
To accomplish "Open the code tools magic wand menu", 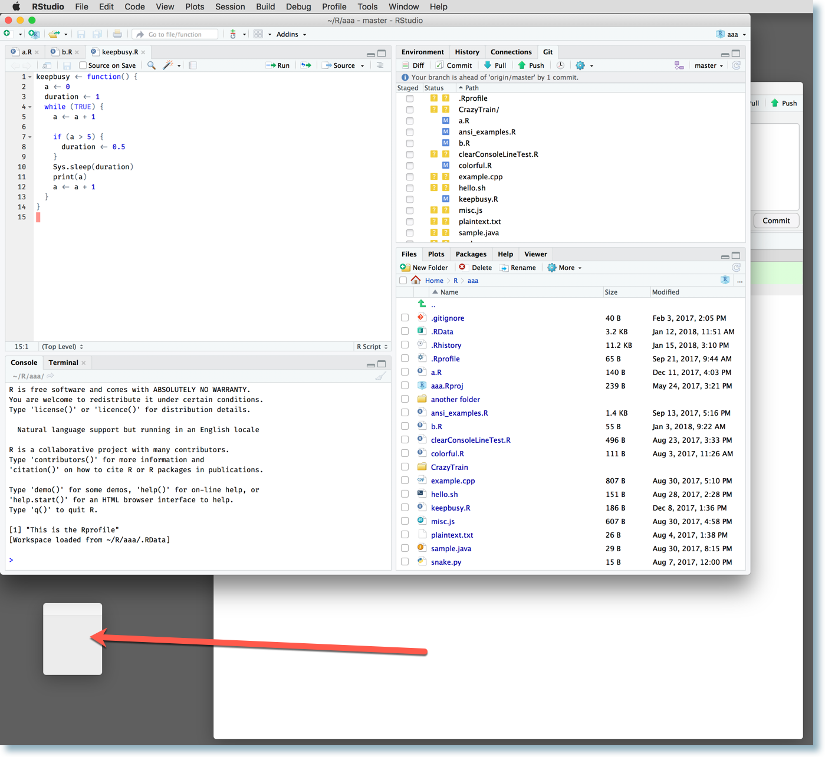I will point(167,65).
